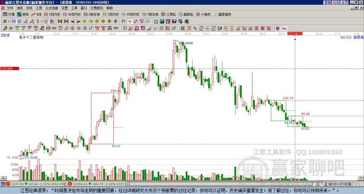
Task: Click the save floppy disk icon
Action: pyautogui.click(x=174, y=21)
